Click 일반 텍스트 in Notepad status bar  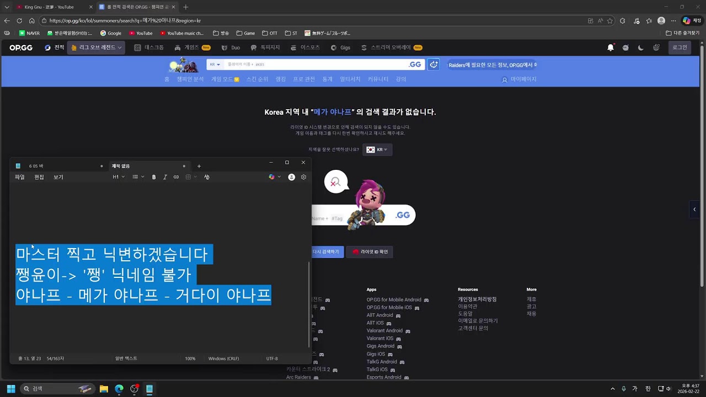(x=126, y=358)
